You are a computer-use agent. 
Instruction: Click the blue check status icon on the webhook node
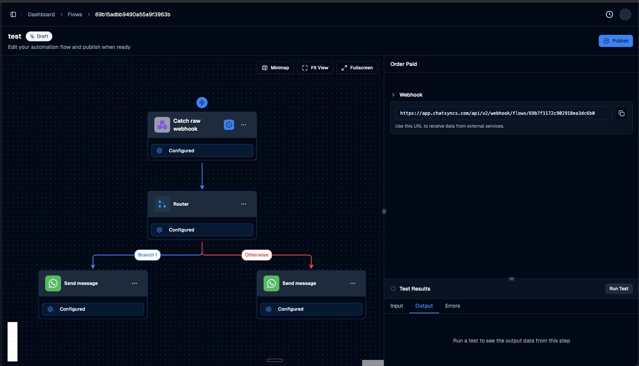[x=229, y=125]
